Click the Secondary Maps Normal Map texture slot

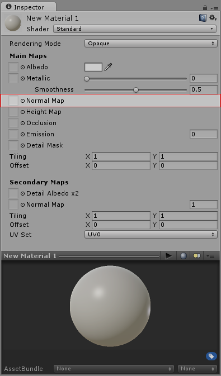coord(13,204)
